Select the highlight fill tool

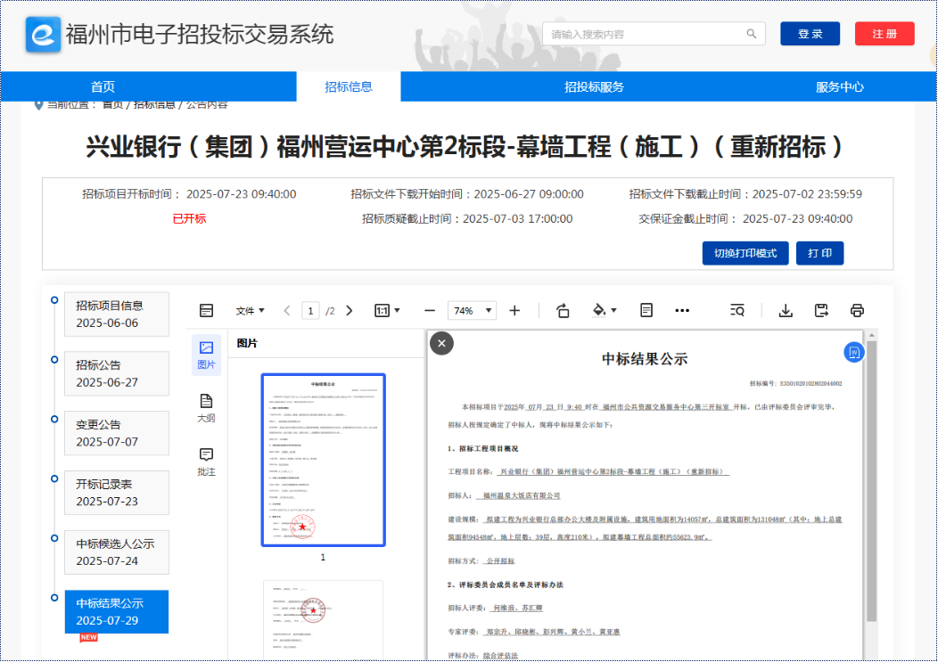(x=599, y=310)
